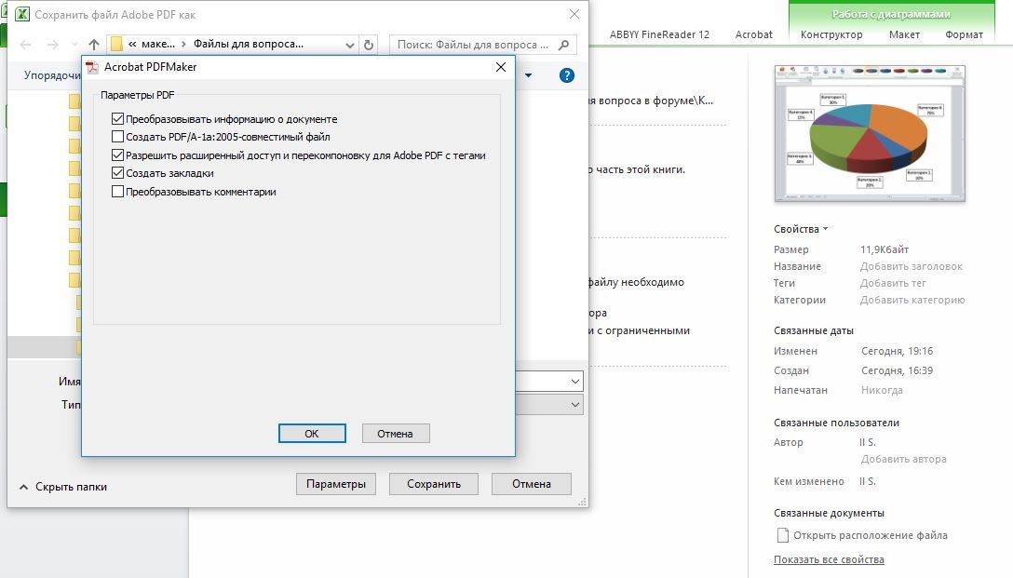
Task: Click the search magnifier icon
Action: [564, 45]
